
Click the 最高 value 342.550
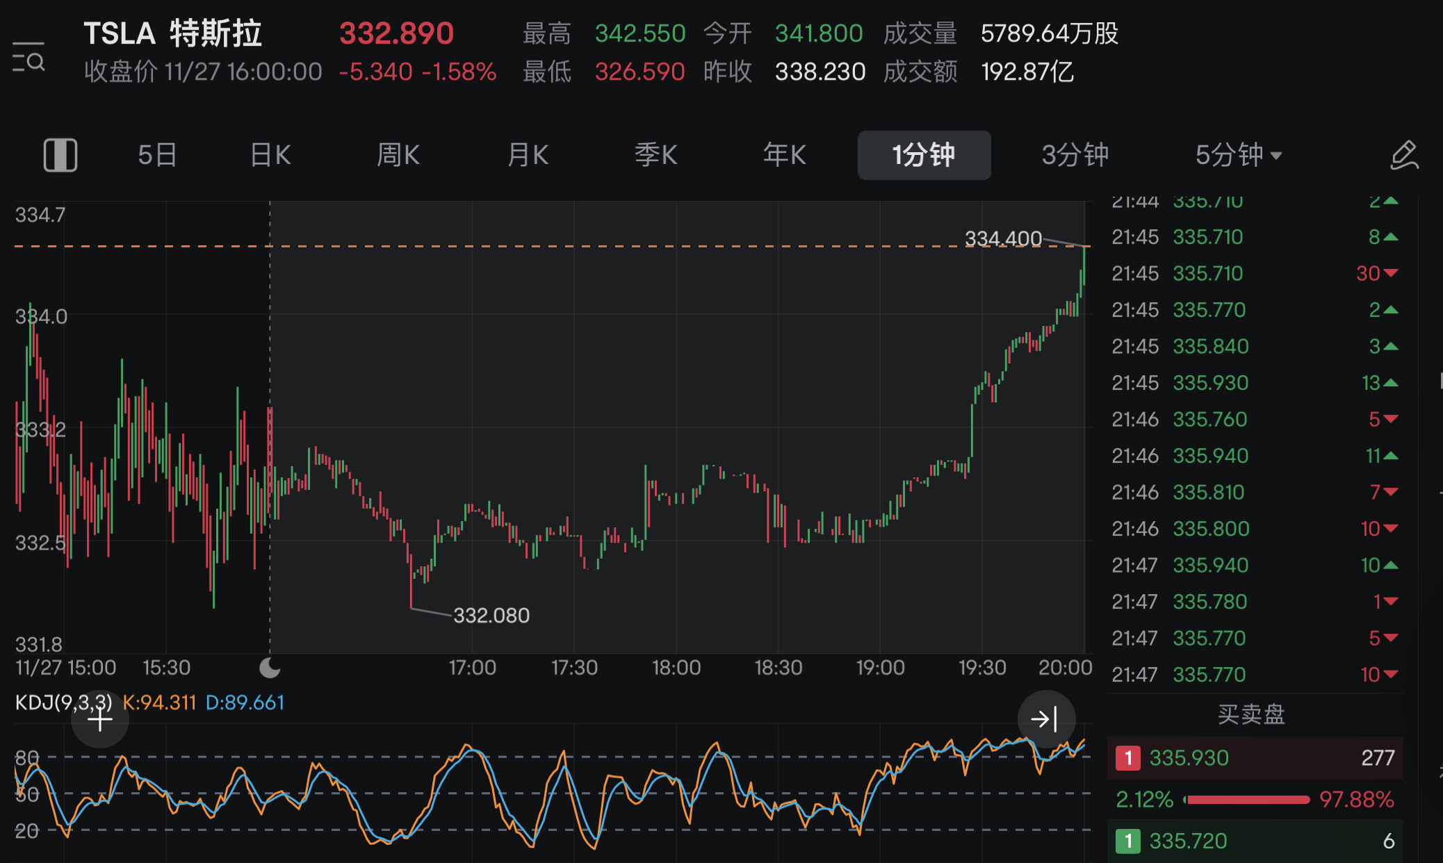pyautogui.click(x=640, y=33)
